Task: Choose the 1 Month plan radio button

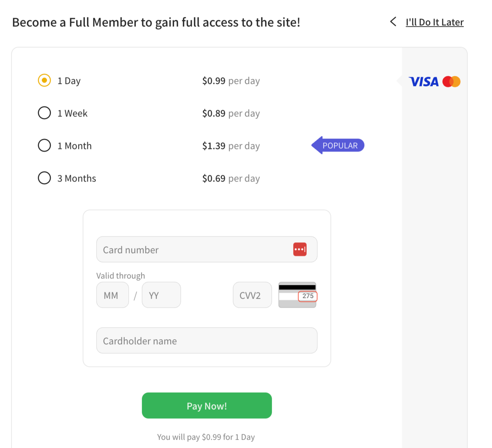Action: pyautogui.click(x=44, y=145)
